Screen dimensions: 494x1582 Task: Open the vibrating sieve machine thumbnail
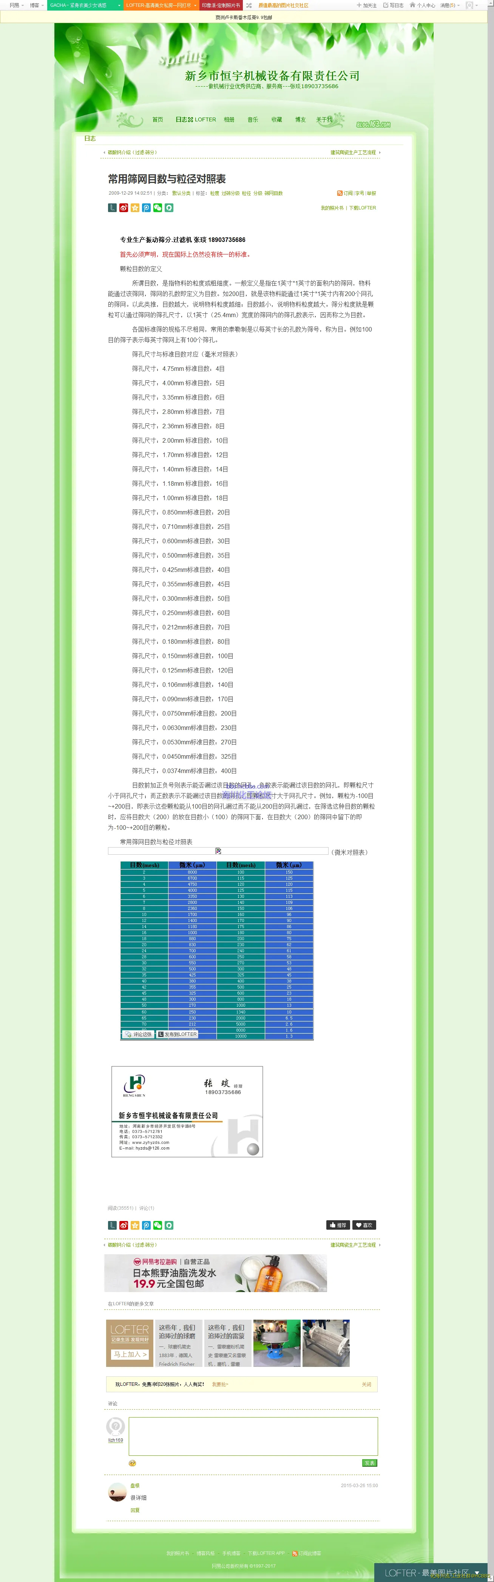277,1343
